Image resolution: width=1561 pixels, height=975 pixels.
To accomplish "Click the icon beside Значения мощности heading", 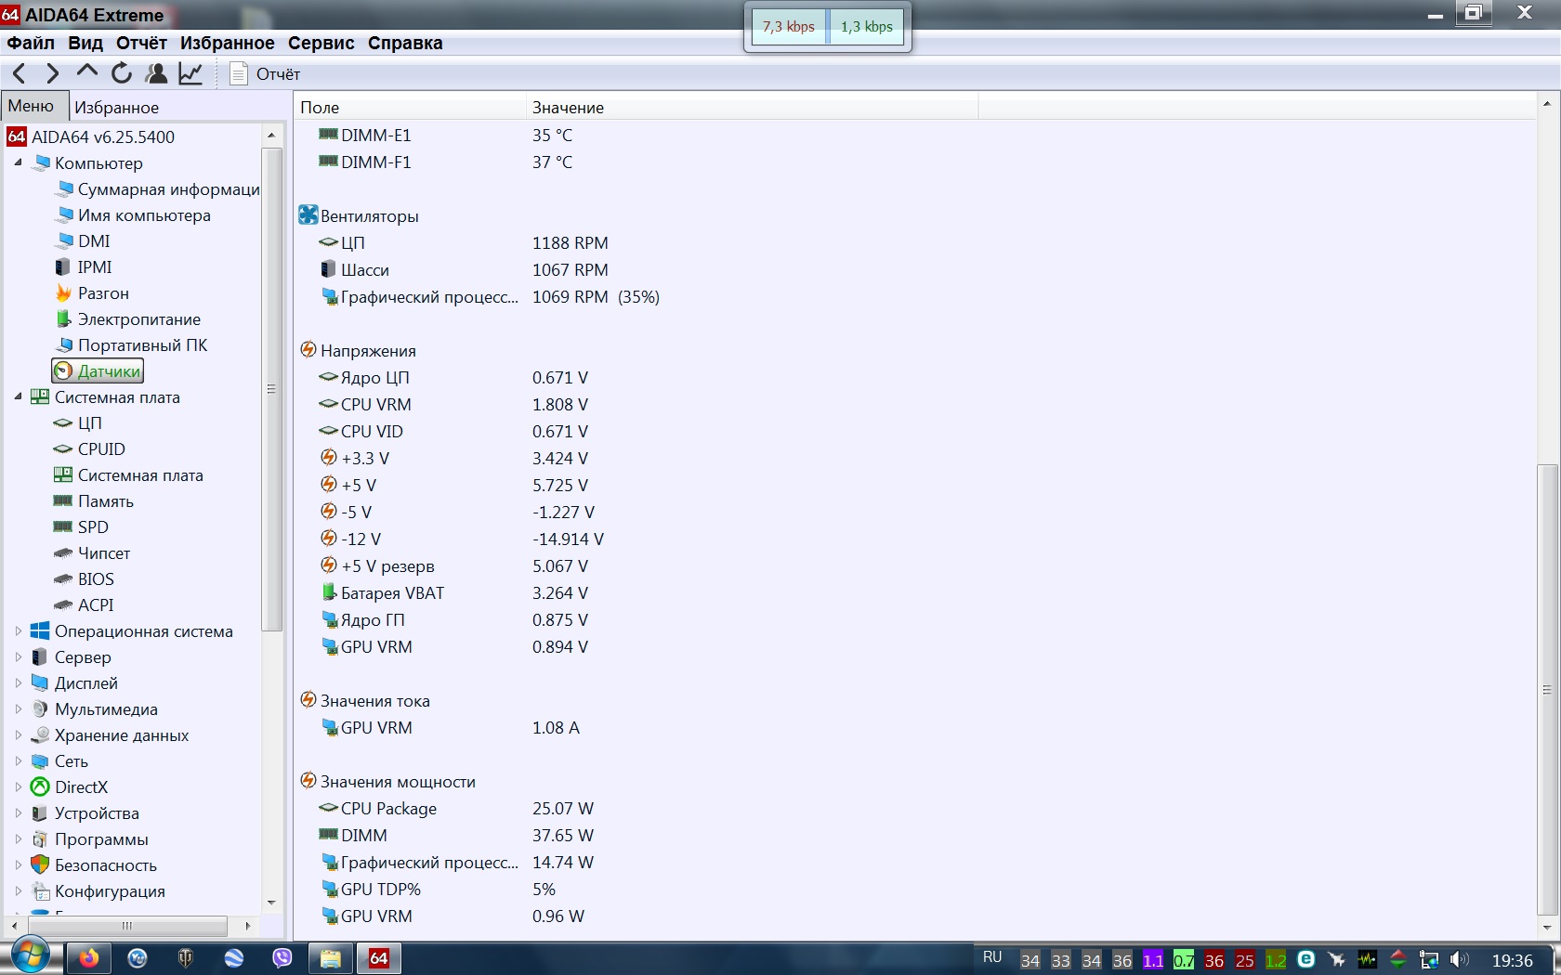I will [x=308, y=781].
